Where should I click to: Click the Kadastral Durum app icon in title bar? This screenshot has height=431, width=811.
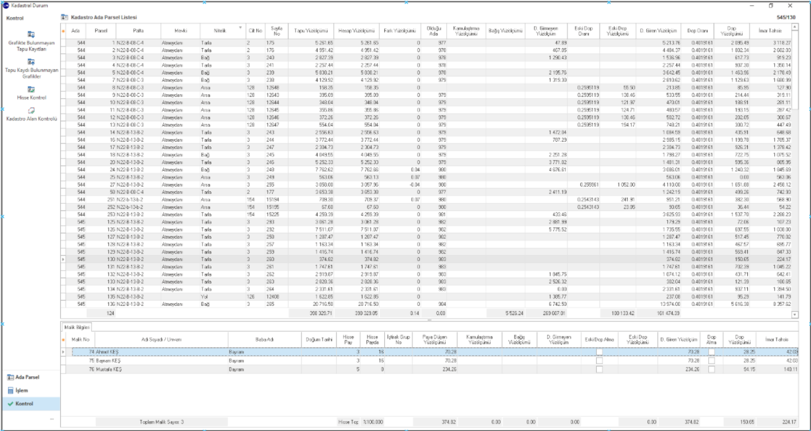pyautogui.click(x=6, y=5)
